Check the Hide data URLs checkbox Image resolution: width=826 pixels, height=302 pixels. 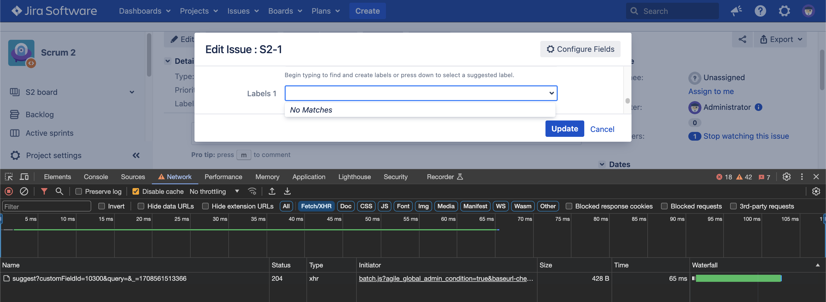[141, 206]
